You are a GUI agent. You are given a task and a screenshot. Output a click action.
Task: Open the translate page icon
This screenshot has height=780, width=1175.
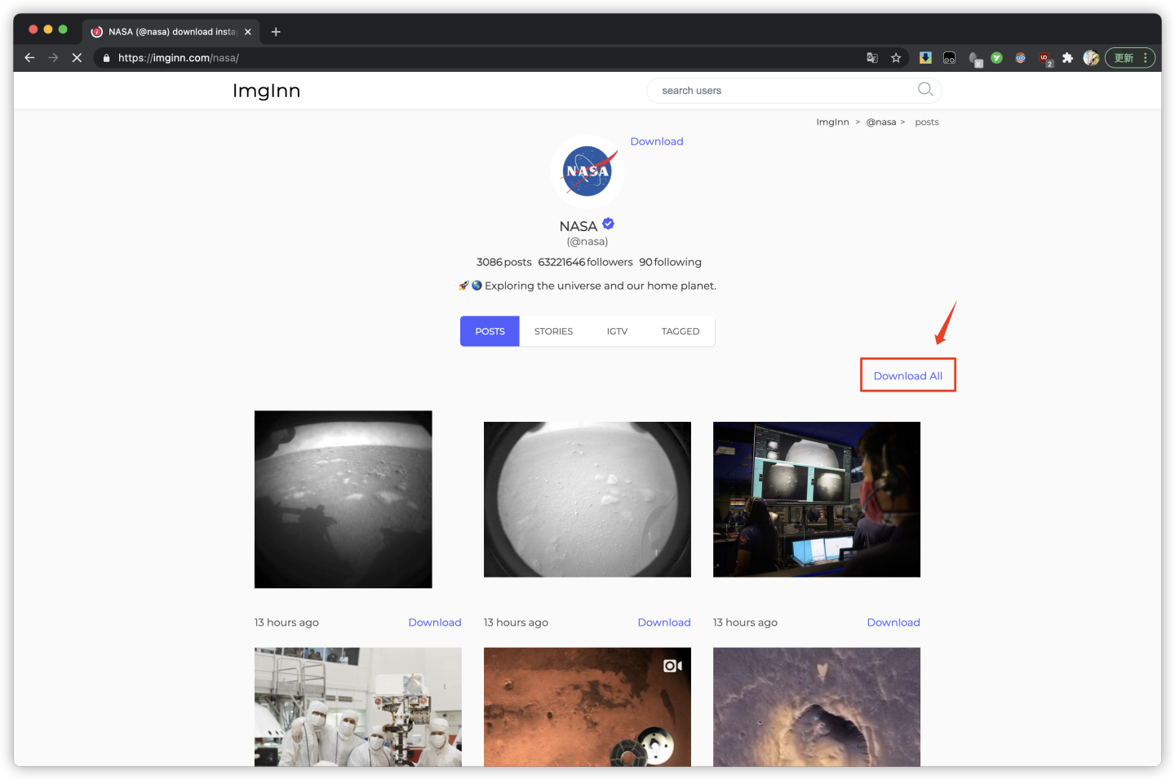tap(872, 58)
